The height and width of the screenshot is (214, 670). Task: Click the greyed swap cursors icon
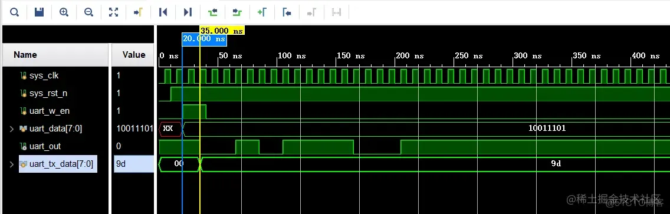(x=337, y=12)
